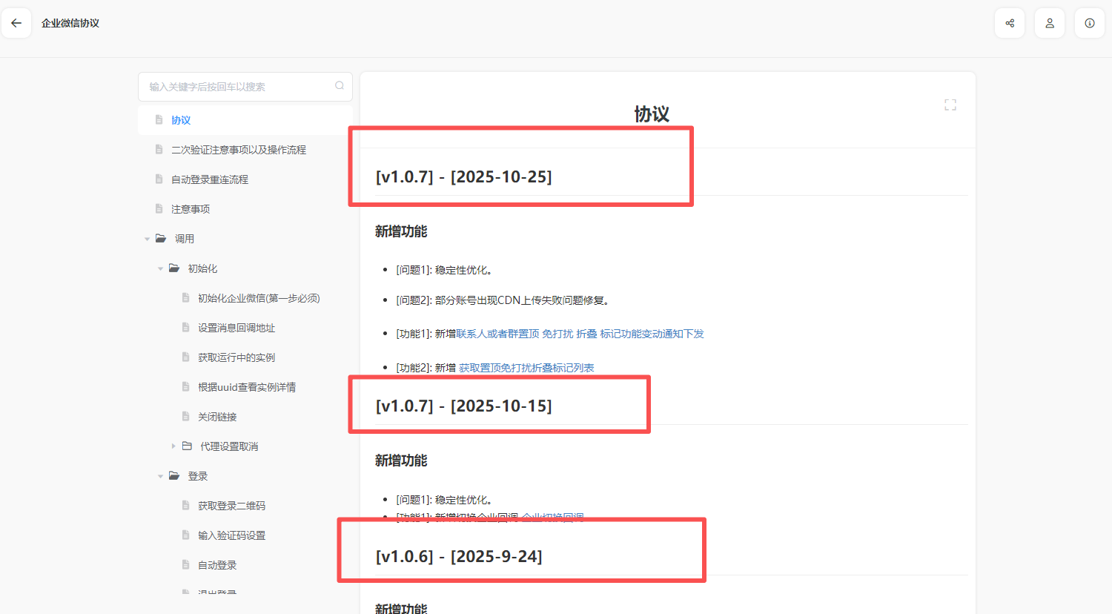Click the 企业微信协议 header title

coord(70,23)
